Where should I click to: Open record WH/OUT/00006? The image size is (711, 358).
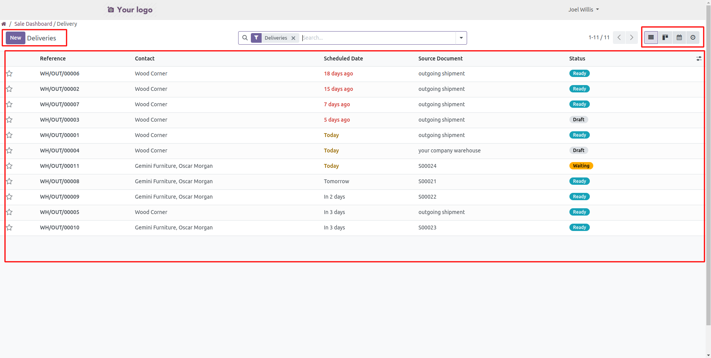(60, 74)
